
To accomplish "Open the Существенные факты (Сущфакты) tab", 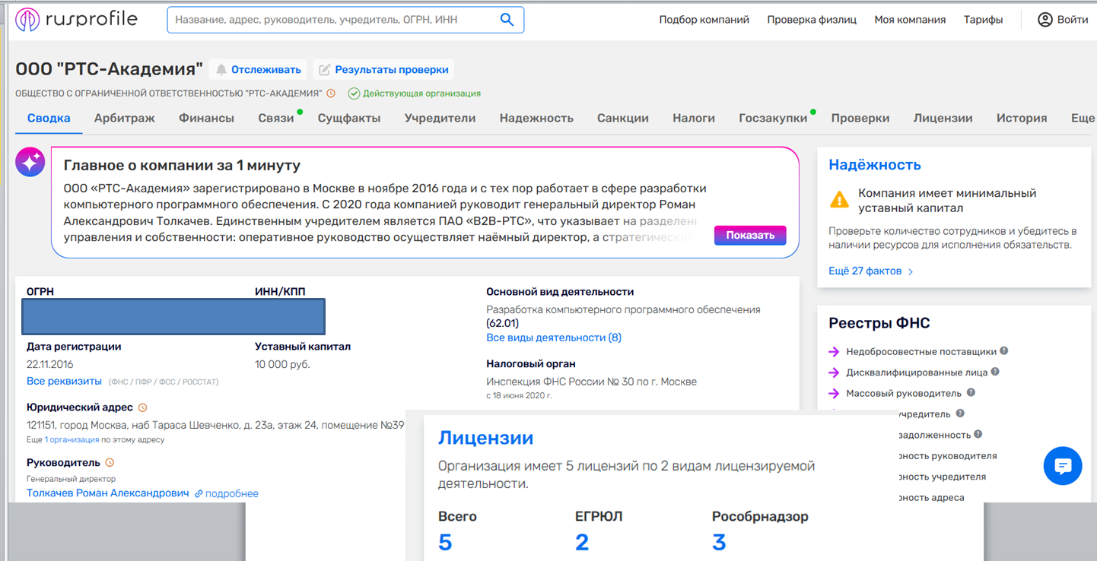I will pyautogui.click(x=349, y=118).
